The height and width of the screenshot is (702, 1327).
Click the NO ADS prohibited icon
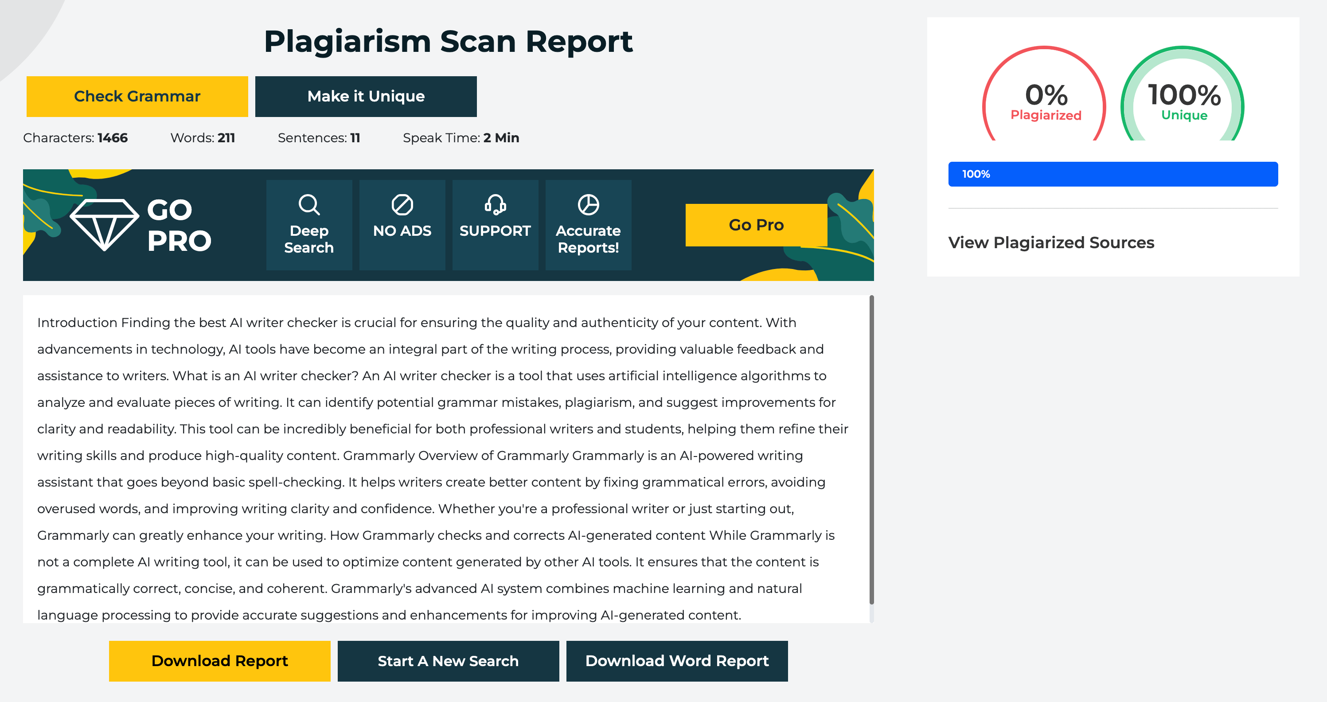(402, 204)
